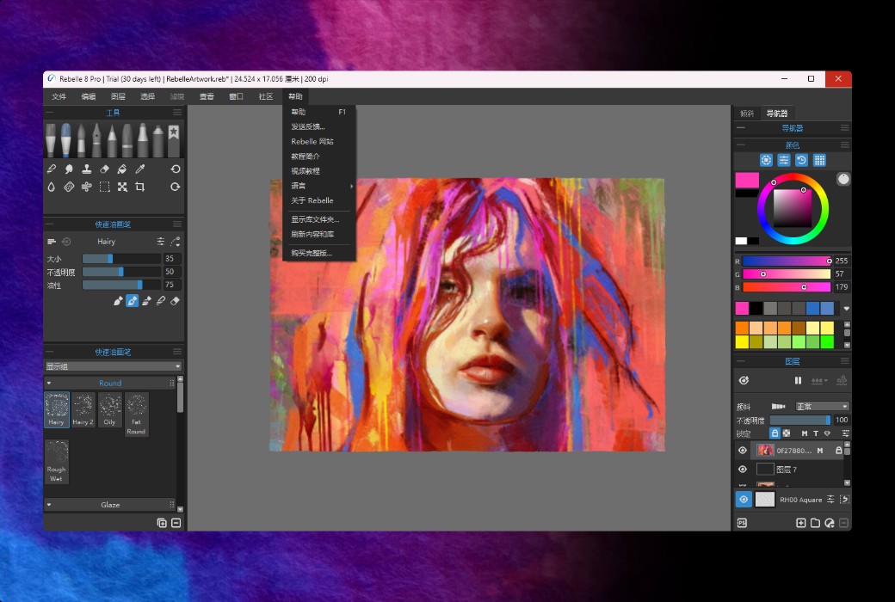Select the Crop canvas tool

click(140, 187)
